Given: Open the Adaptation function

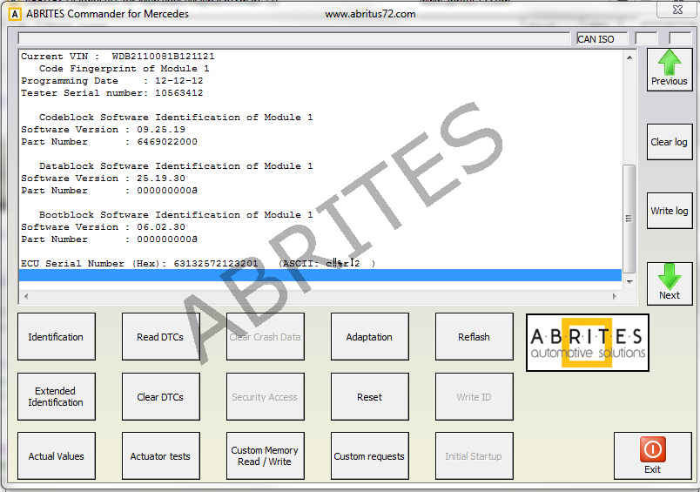Looking at the screenshot, I should pos(370,337).
